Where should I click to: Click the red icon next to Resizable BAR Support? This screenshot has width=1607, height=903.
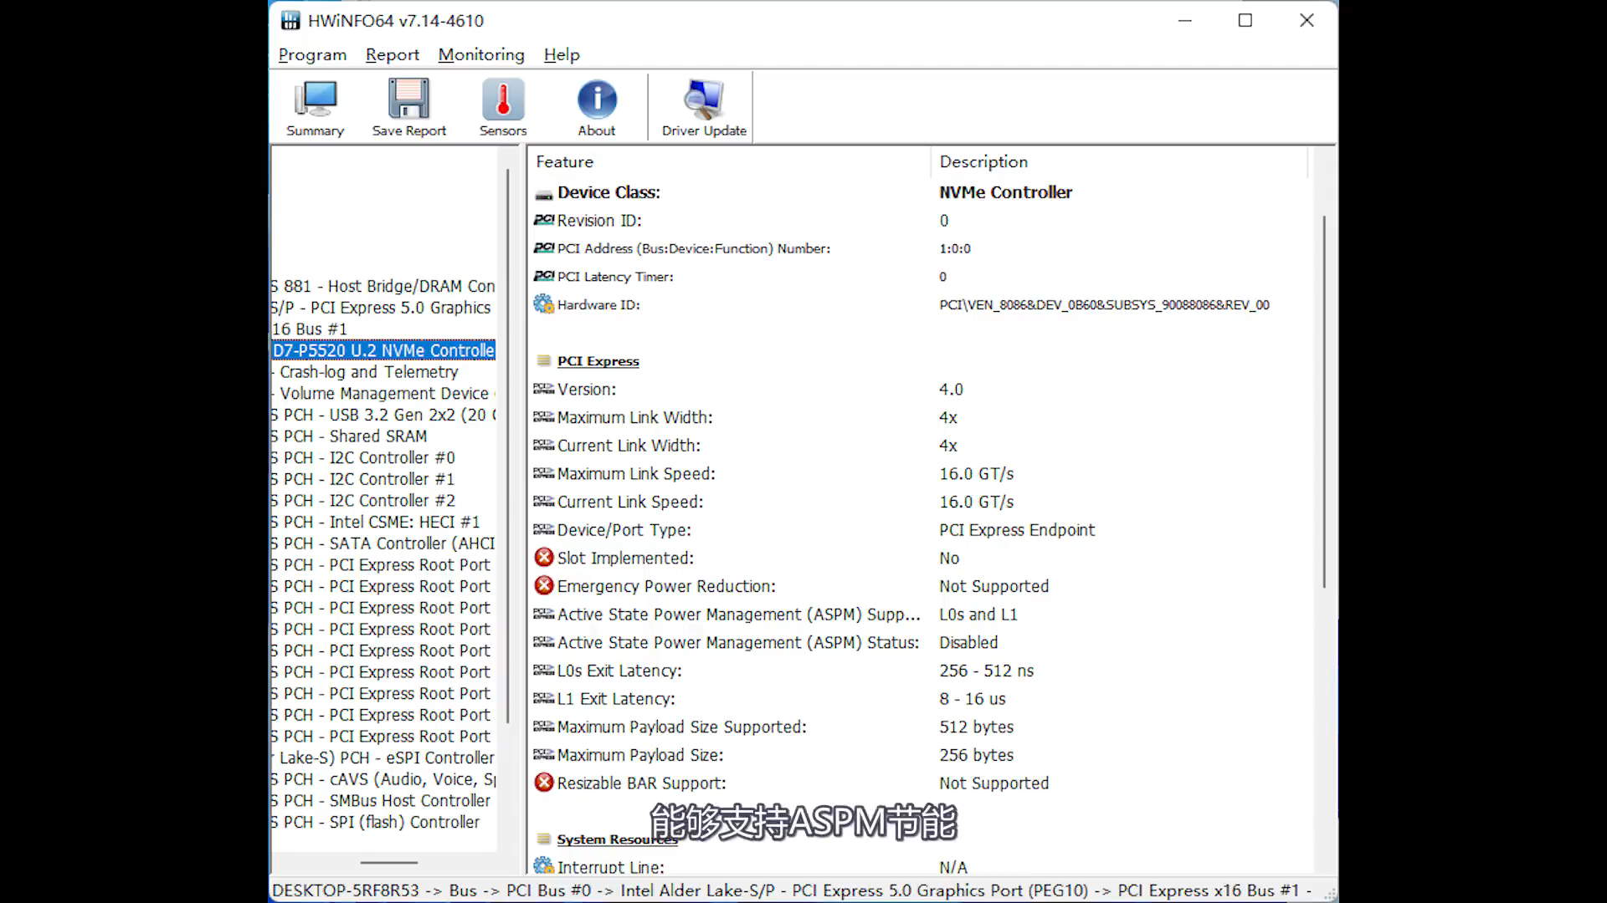pos(544,783)
